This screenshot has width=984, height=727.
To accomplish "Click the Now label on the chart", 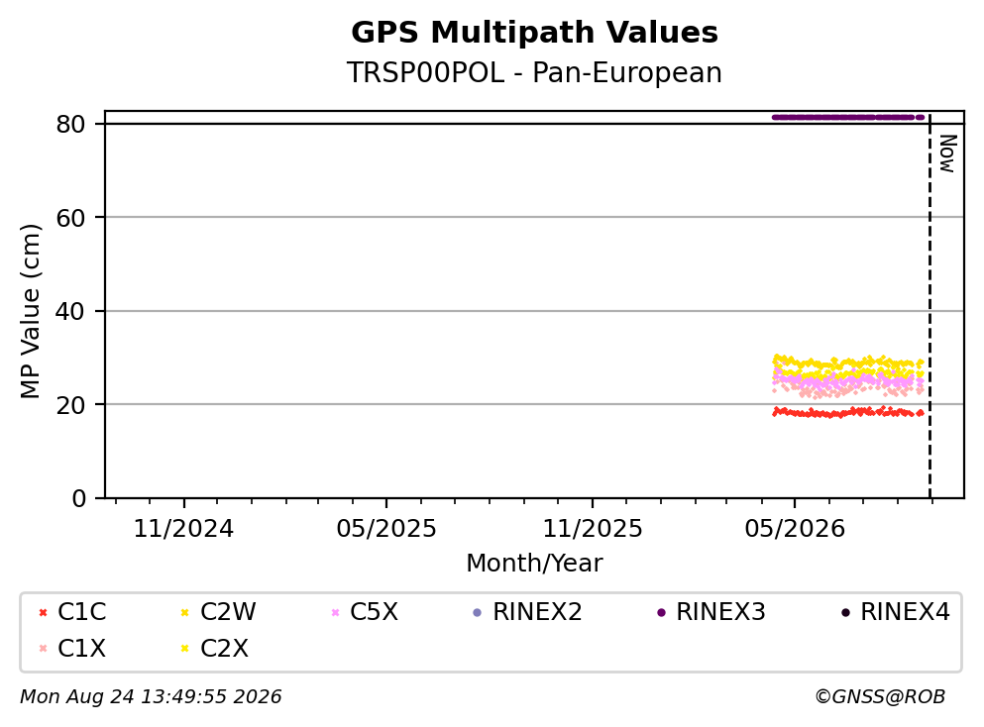I will [x=947, y=154].
